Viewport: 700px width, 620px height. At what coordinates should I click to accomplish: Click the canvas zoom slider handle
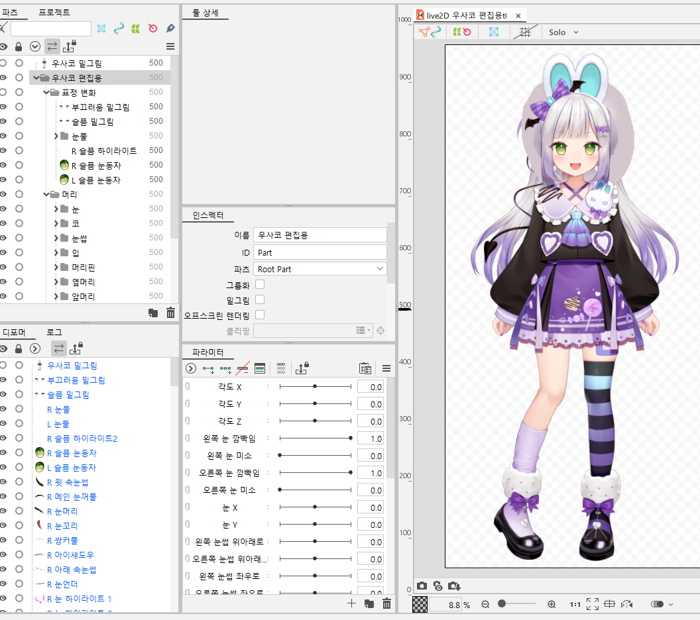point(502,604)
